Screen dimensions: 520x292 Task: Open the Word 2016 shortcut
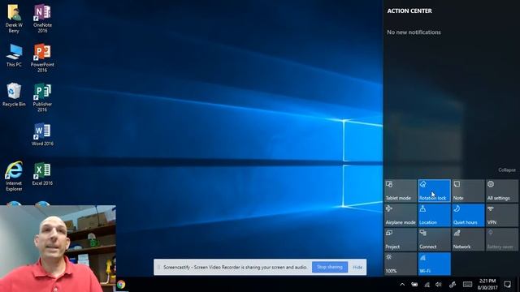point(42,135)
